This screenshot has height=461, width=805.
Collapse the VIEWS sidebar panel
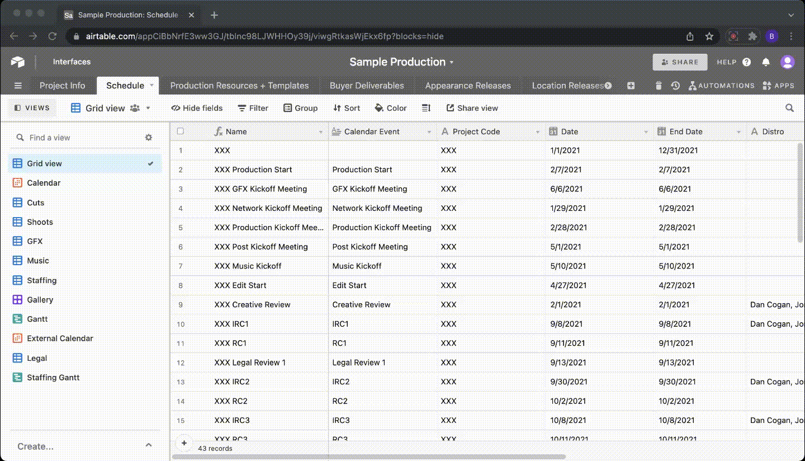(32, 107)
